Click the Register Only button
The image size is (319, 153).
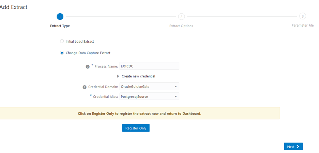point(136,128)
